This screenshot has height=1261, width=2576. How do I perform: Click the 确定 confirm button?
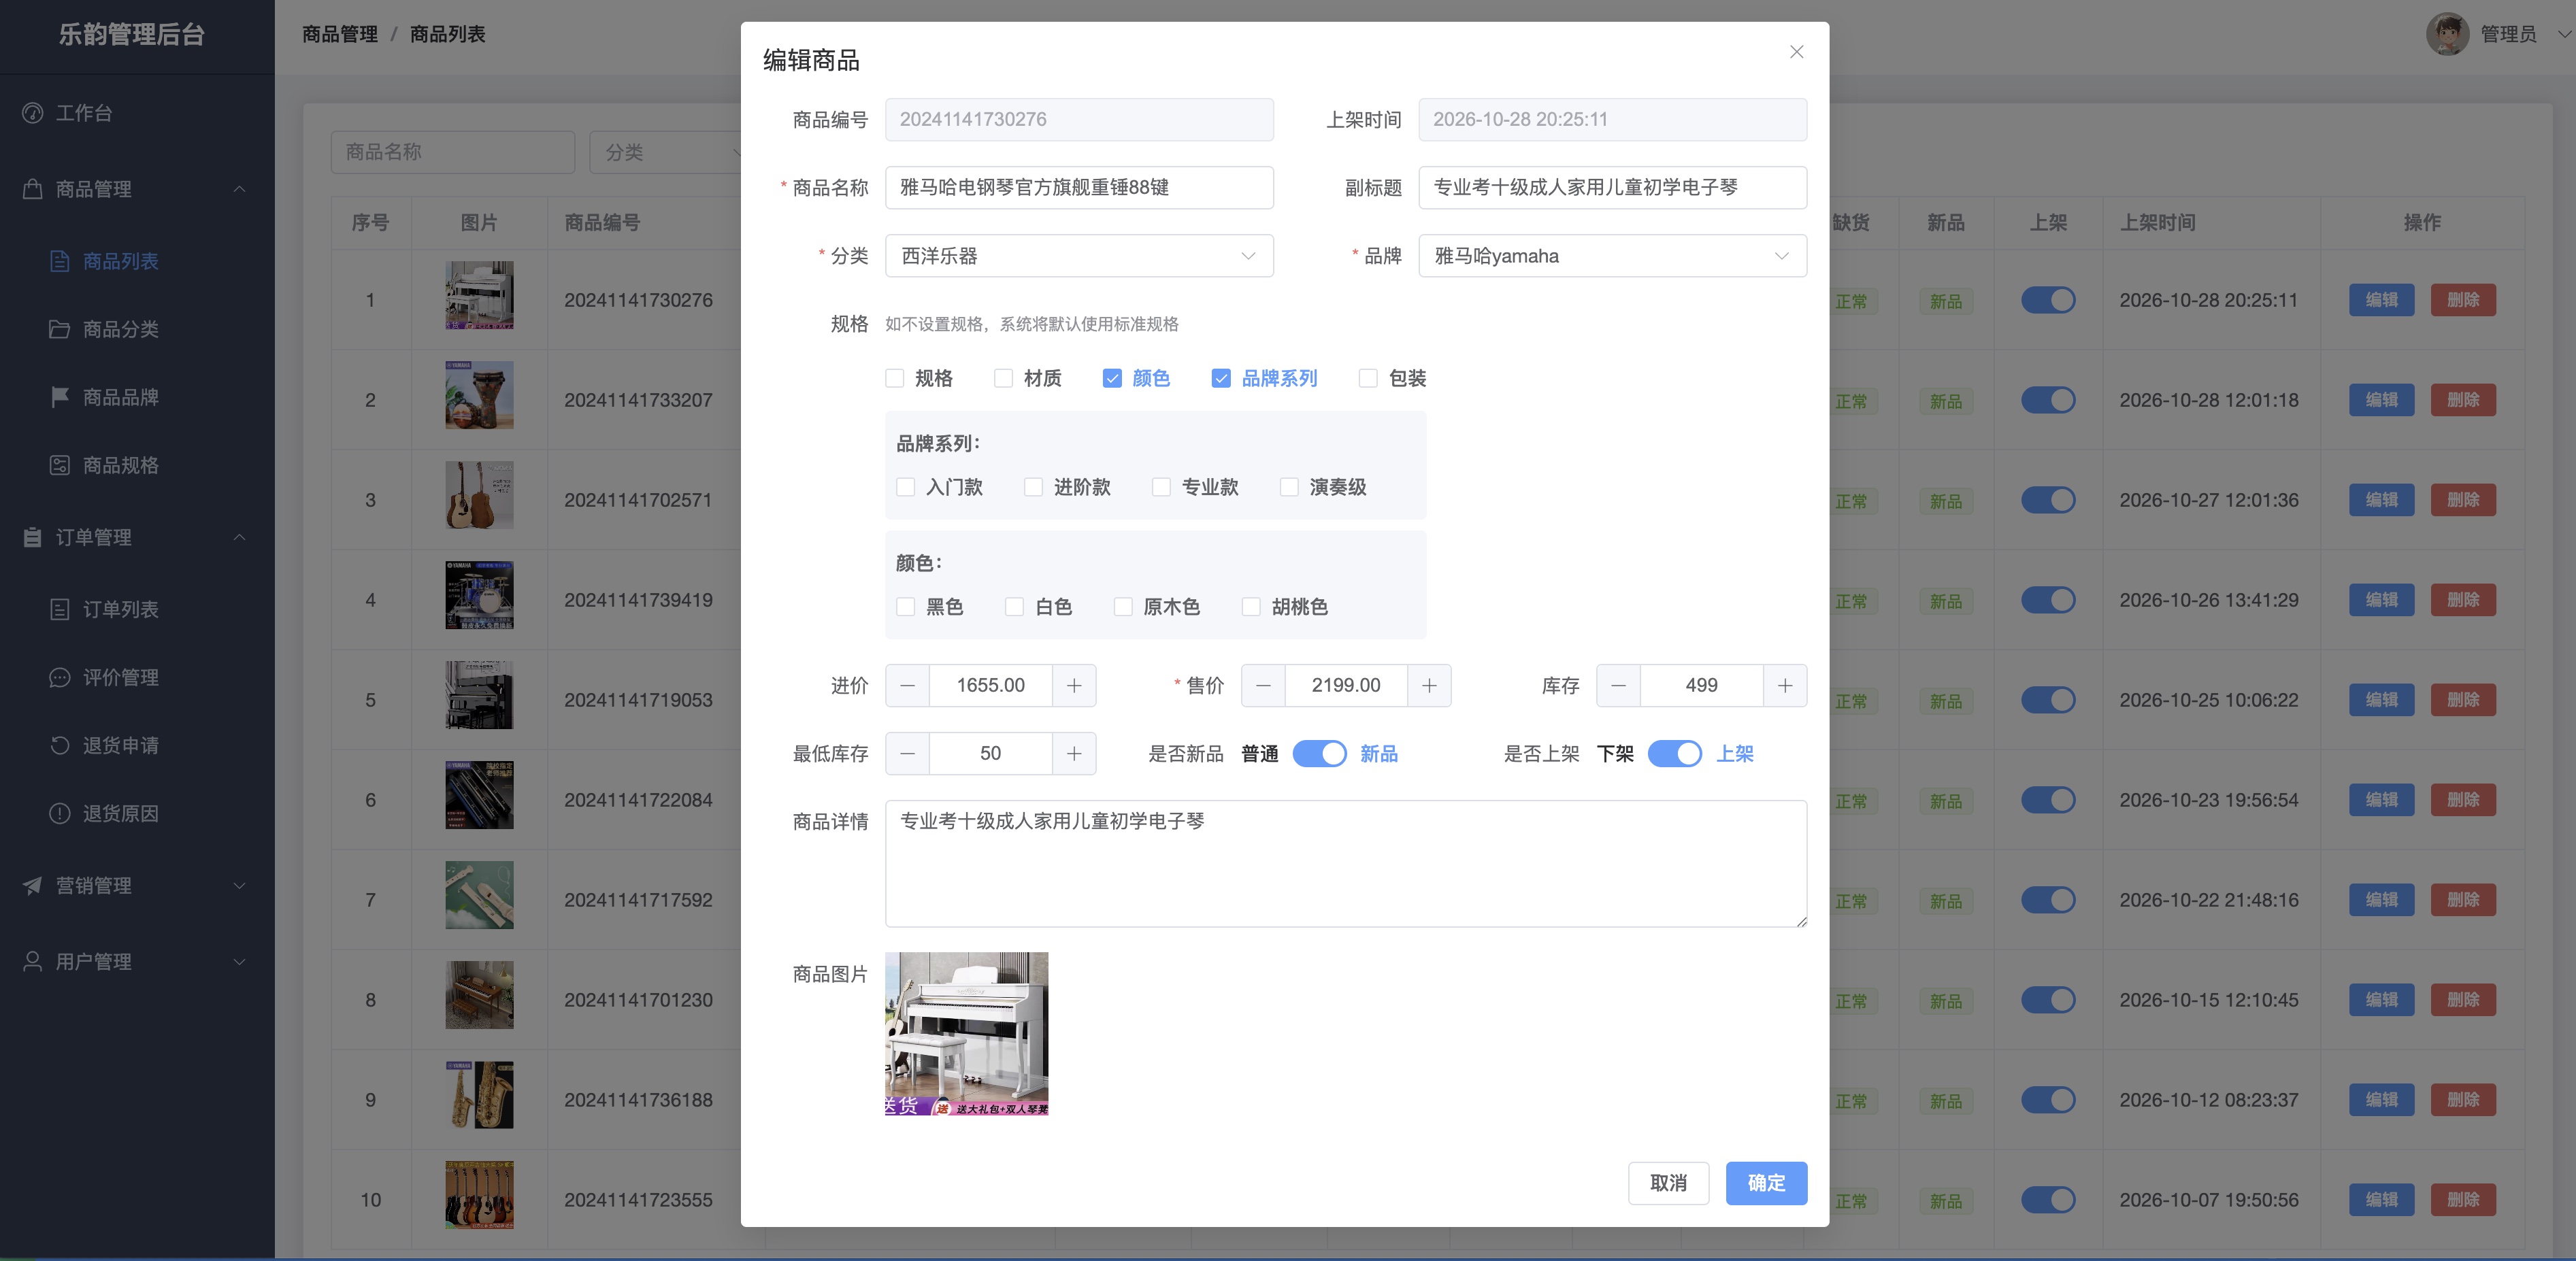point(1766,1183)
